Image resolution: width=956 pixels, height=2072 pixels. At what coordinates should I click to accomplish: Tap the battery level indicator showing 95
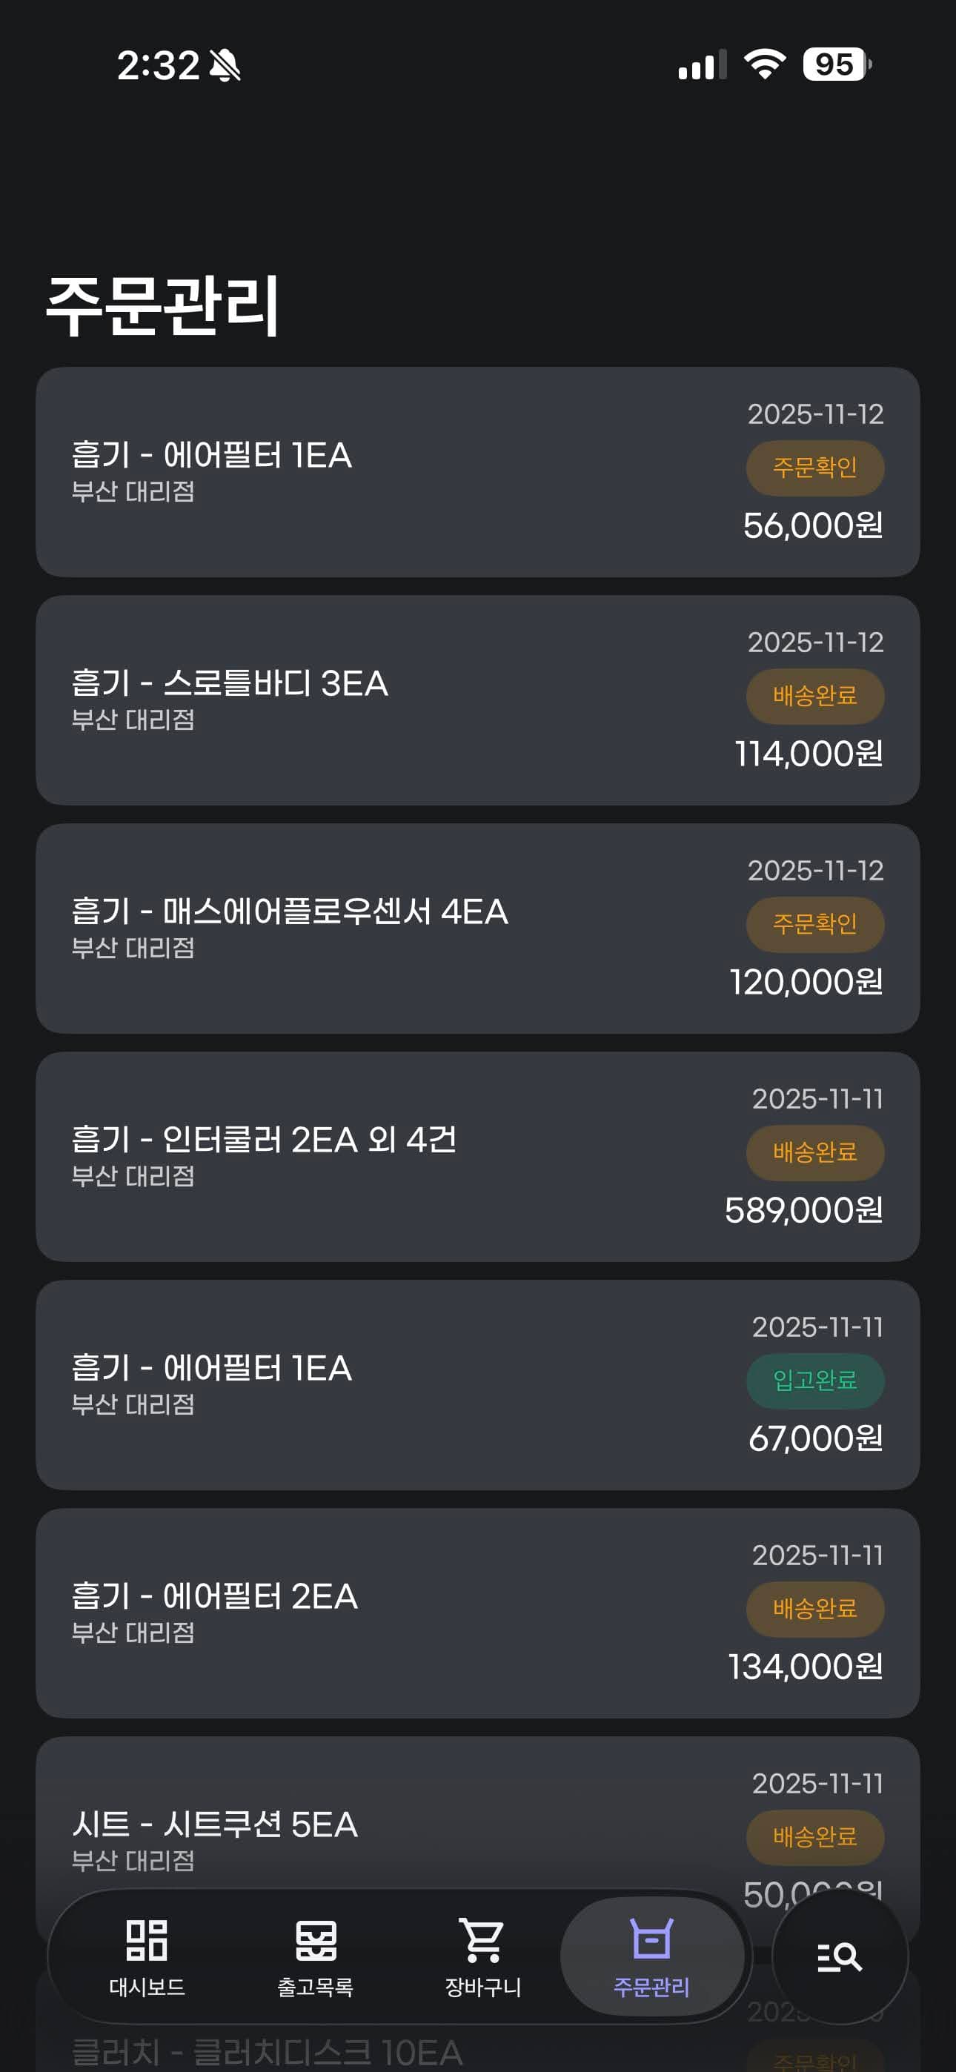tap(836, 64)
